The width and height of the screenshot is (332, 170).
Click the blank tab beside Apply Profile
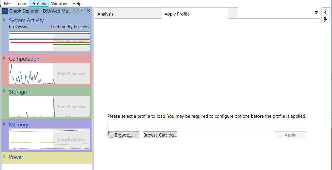pos(233,13)
